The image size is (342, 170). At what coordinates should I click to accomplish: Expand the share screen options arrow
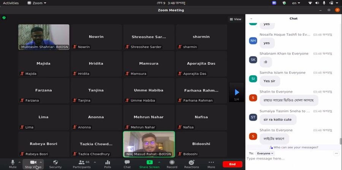[x=159, y=162]
